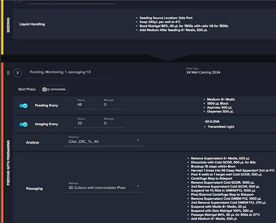Viewport: 276px width, 223px height.
Task: Select 2nd Remove Supernatant Cold DMEM F12, 370 µL
Action: pos(228,203)
